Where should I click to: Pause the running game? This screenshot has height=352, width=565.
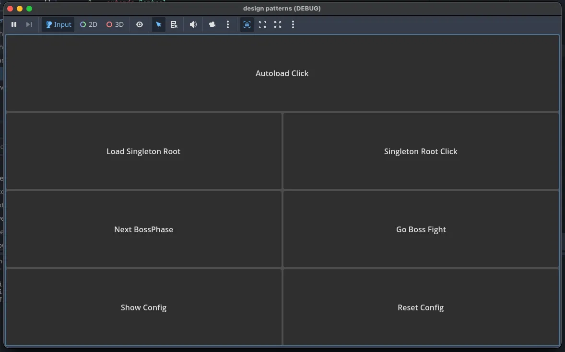(x=14, y=24)
